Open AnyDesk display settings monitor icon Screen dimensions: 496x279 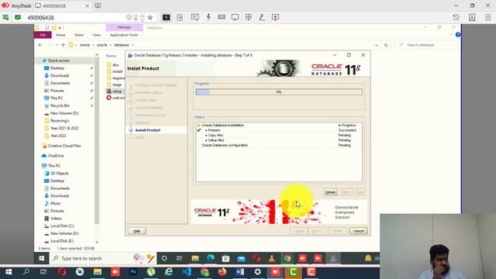[235, 17]
